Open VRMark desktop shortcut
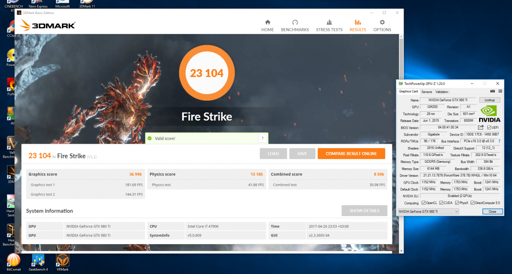 (x=63, y=261)
